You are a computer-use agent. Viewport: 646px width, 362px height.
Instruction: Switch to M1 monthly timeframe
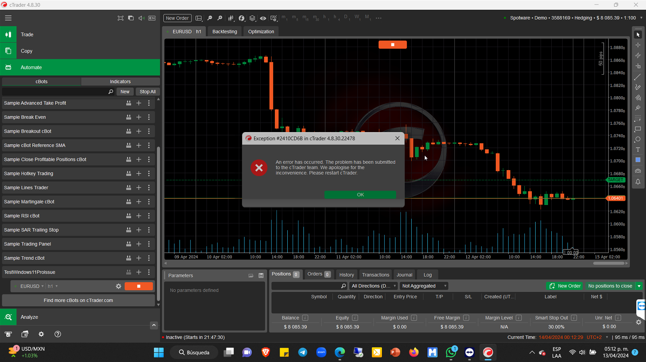click(368, 18)
